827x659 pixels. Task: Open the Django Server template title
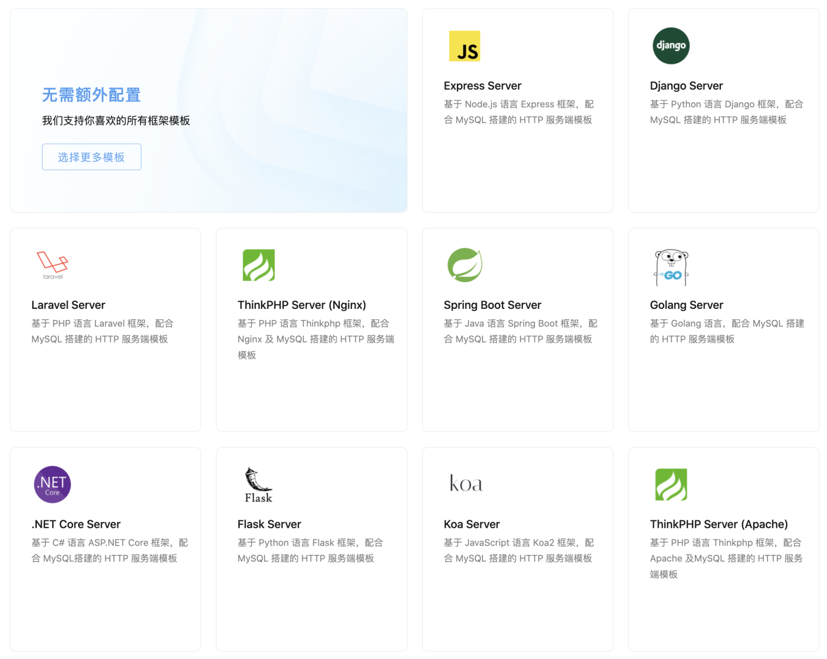tap(686, 86)
